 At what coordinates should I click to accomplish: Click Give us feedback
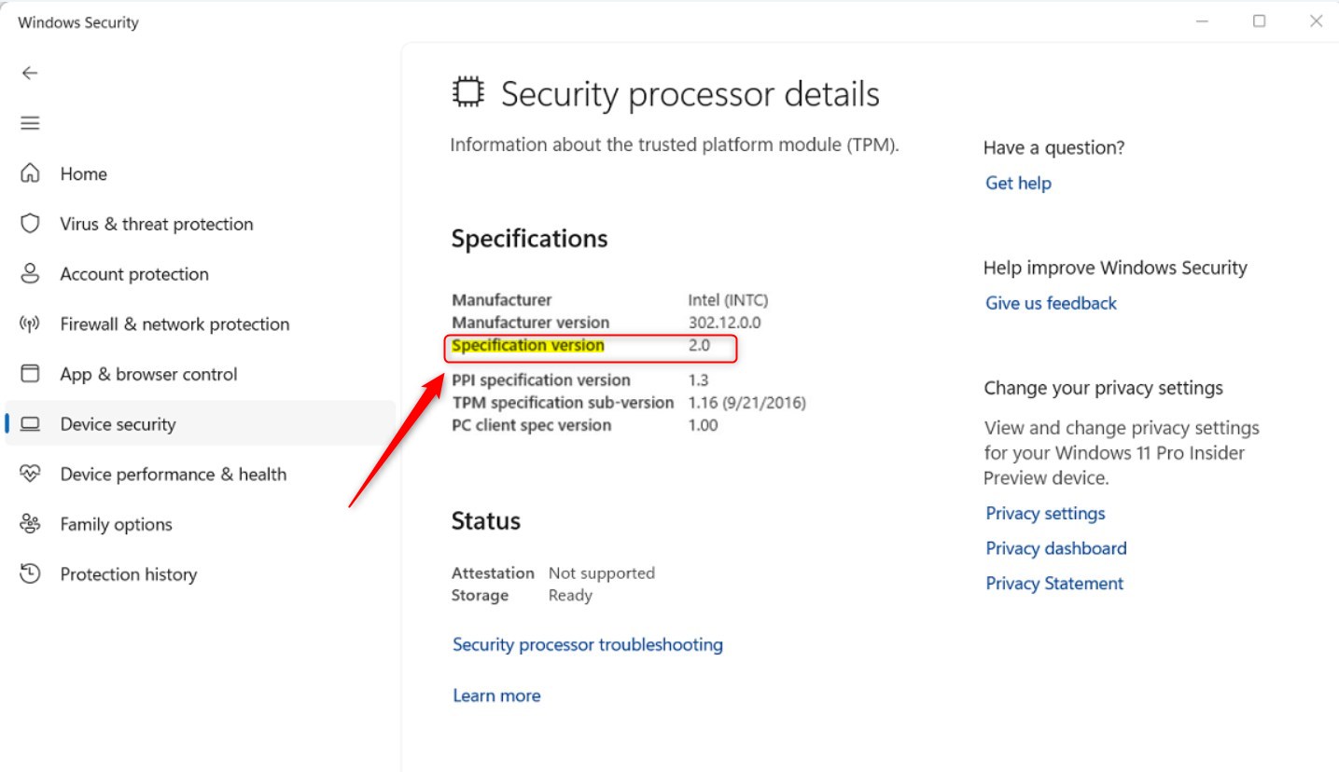(1051, 303)
